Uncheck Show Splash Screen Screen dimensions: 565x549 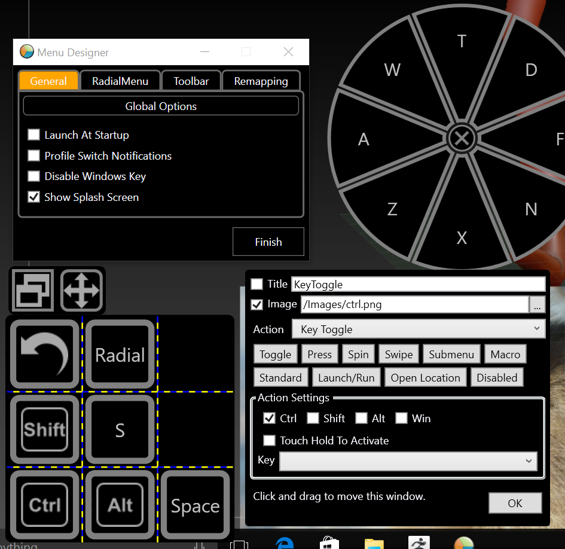pyautogui.click(x=34, y=197)
